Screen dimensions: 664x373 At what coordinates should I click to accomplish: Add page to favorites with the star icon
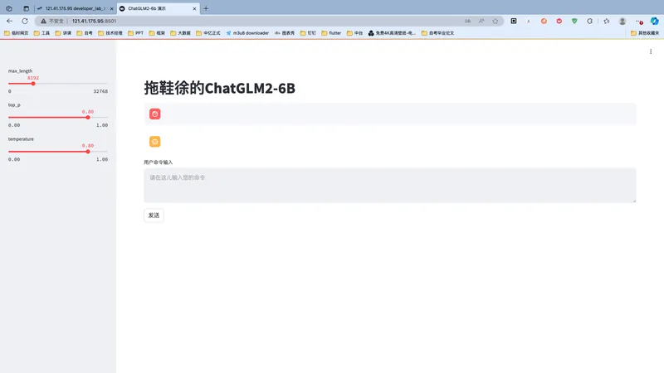[495, 21]
